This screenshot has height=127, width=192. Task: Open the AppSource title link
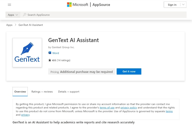pyautogui.click(x=101, y=5)
